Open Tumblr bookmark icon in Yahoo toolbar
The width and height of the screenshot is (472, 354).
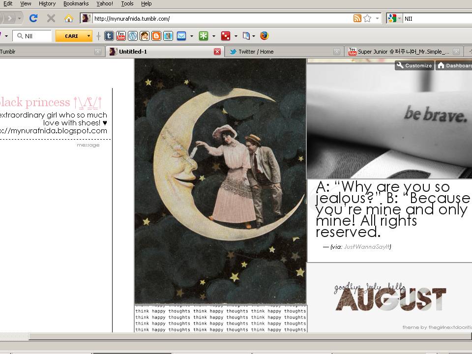coord(109,36)
